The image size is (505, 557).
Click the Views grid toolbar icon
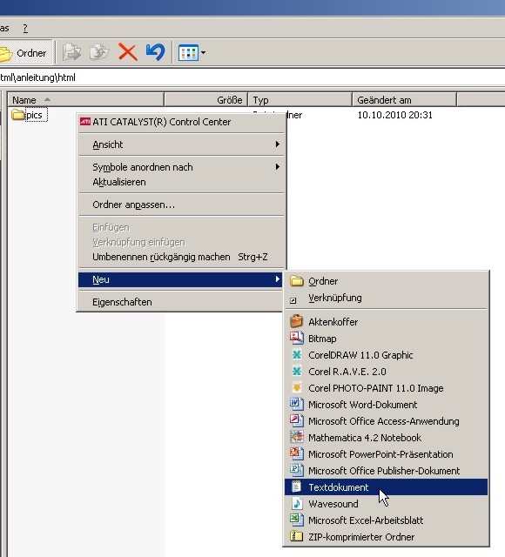tap(188, 52)
